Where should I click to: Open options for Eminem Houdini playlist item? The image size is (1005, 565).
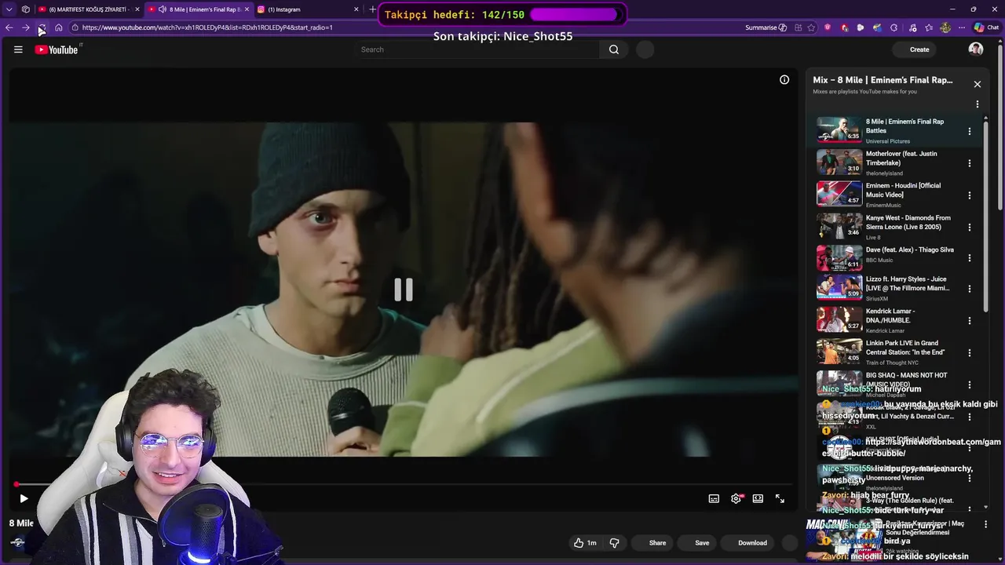970,195
